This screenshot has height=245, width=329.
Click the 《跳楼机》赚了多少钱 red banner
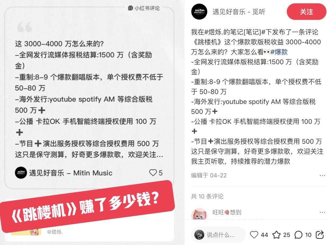pos(87,206)
